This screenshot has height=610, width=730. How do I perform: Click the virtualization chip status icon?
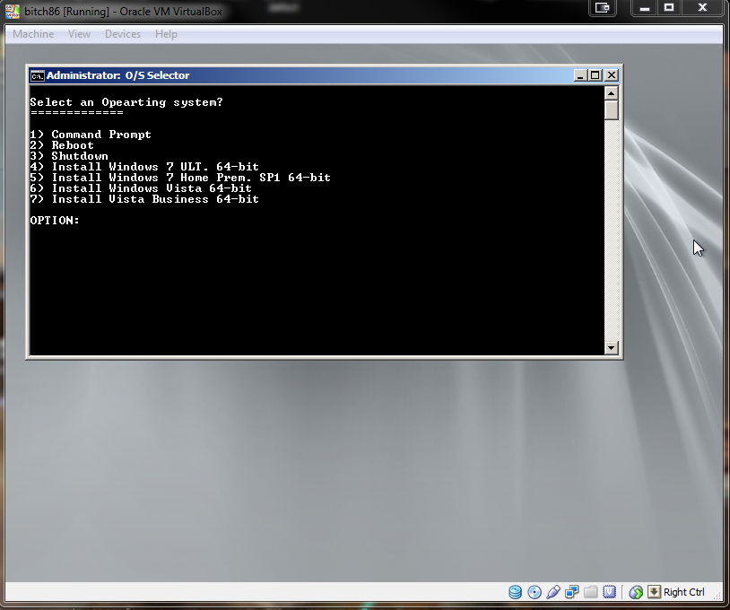point(610,592)
